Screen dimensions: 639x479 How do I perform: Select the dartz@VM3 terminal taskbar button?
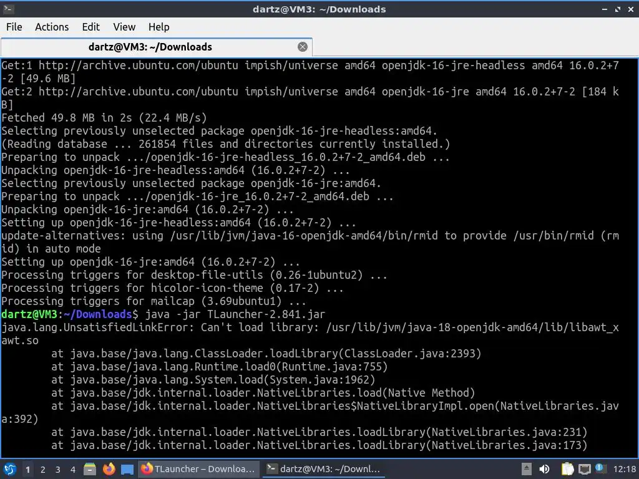(324, 469)
